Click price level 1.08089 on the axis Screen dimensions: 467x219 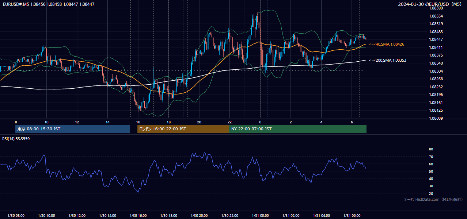[436, 118]
